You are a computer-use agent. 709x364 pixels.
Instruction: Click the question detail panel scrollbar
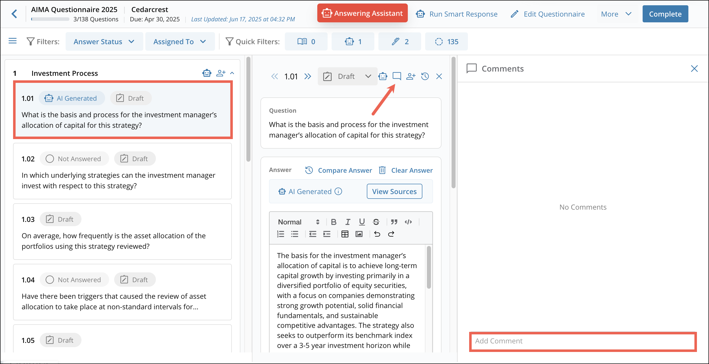[x=453, y=123]
